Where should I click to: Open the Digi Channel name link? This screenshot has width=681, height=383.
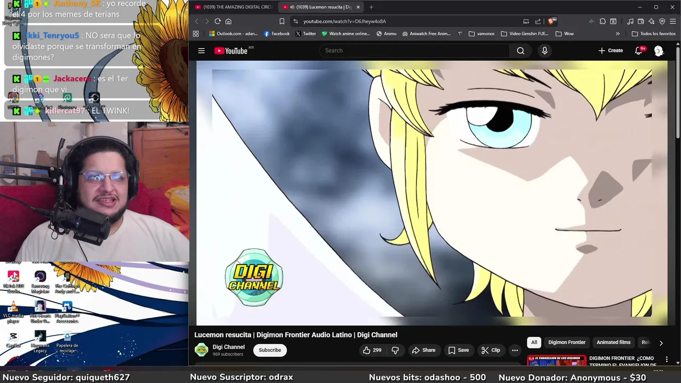pos(229,347)
